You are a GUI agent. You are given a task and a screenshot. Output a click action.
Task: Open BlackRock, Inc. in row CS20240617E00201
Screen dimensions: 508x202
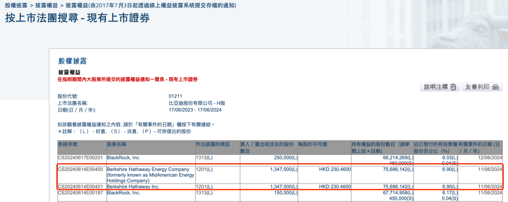(x=123, y=158)
